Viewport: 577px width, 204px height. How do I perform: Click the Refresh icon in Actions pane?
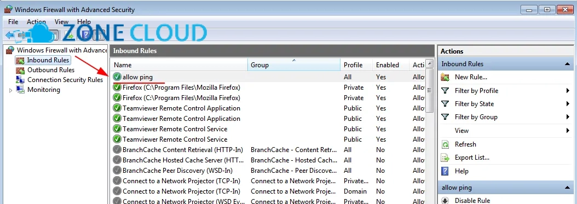pos(445,144)
